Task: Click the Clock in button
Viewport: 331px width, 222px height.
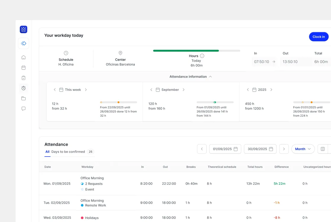Action: tap(319, 37)
